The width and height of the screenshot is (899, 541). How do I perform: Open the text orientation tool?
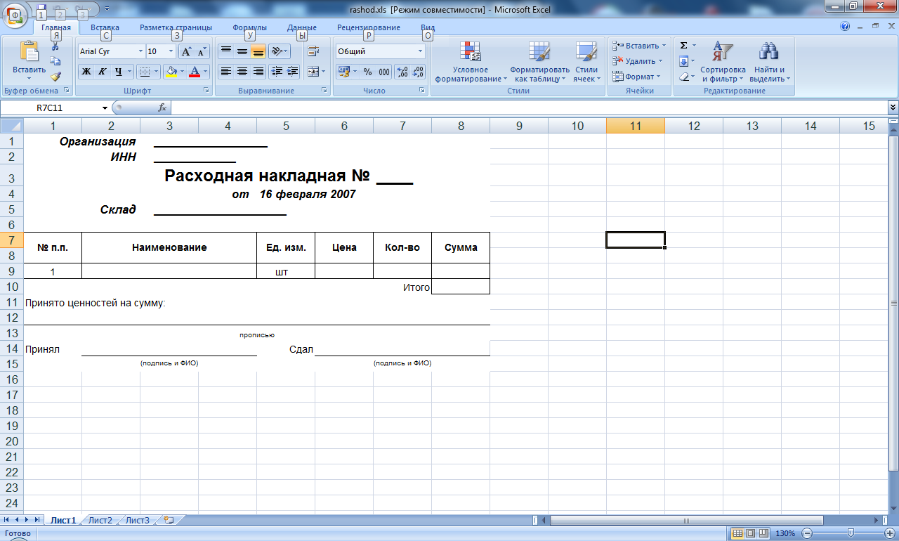click(x=277, y=51)
